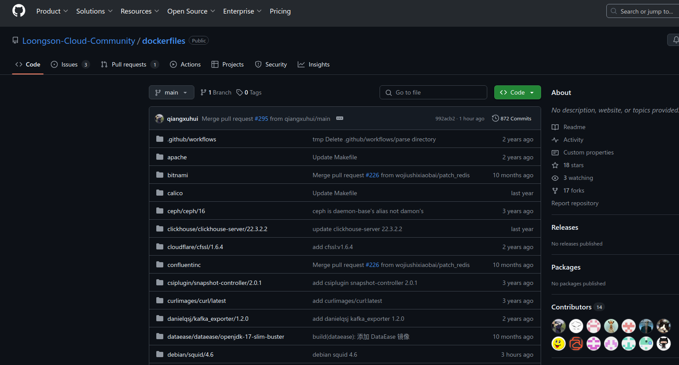
Task: View the 0 Tags list
Action: tap(249, 92)
